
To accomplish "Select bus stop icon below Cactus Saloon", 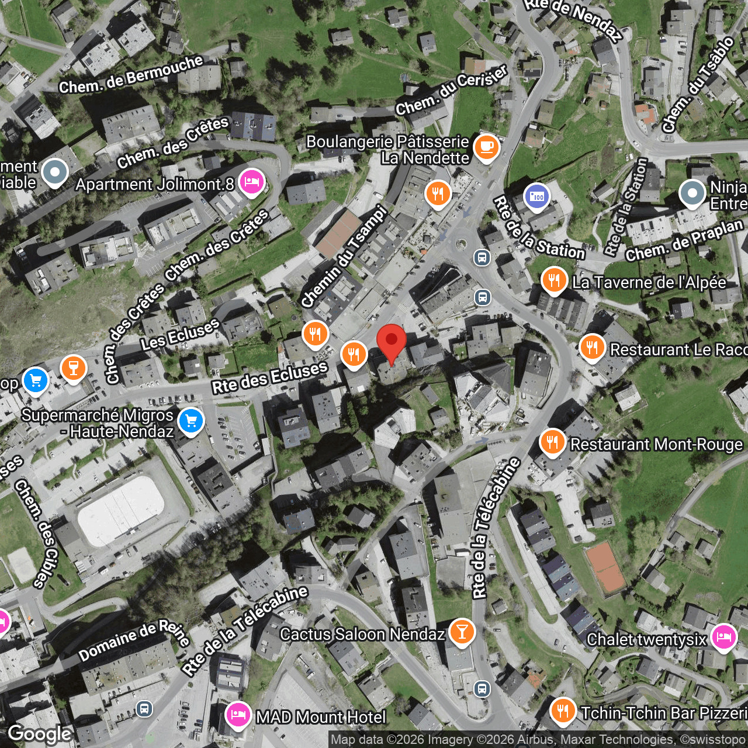I will 482,688.
